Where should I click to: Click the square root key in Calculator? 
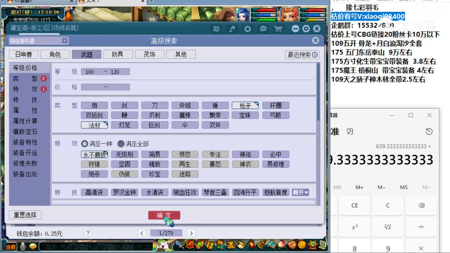click(x=388, y=227)
